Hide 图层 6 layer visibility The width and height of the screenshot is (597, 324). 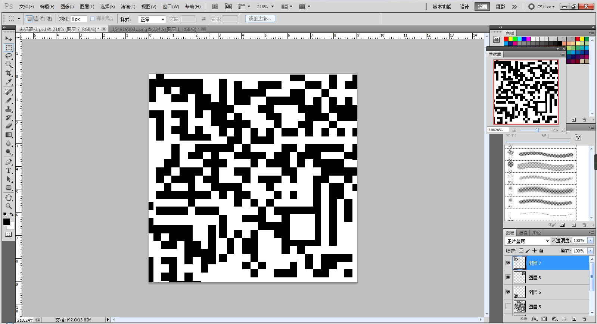click(508, 292)
